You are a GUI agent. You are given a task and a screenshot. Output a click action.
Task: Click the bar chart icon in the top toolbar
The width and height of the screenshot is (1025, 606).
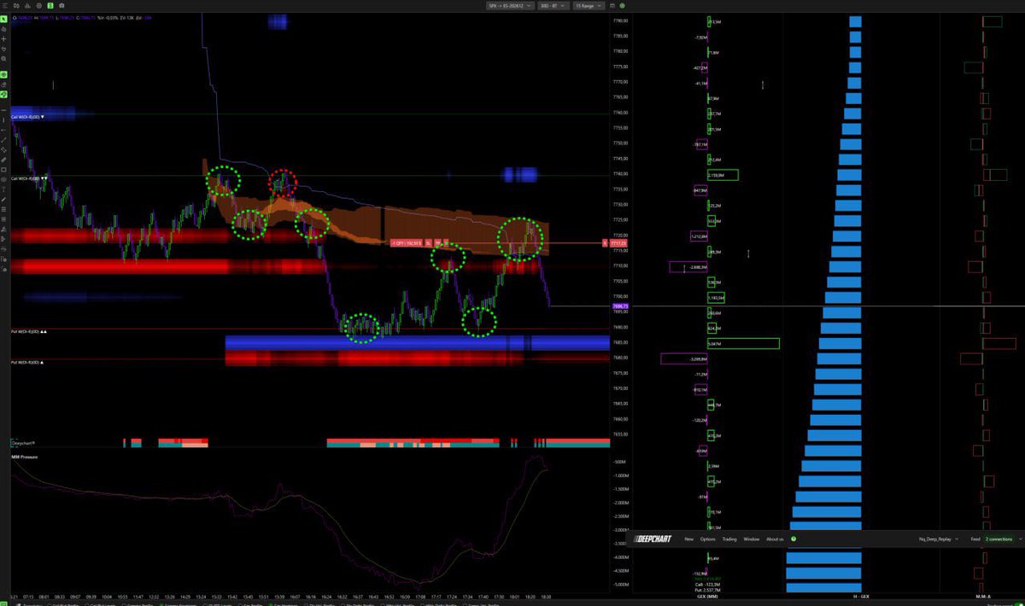[27, 5]
